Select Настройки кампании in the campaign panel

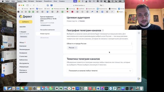[x=47, y=30]
